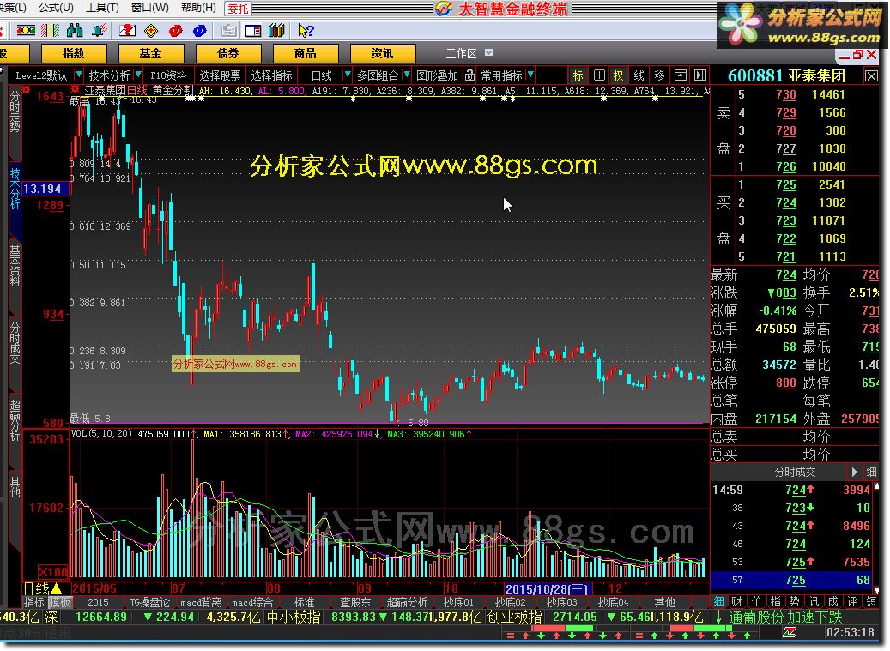Image resolution: width=890 pixels, height=651 pixels.
Task: Open the 公式(U) menu
Action: [56, 8]
